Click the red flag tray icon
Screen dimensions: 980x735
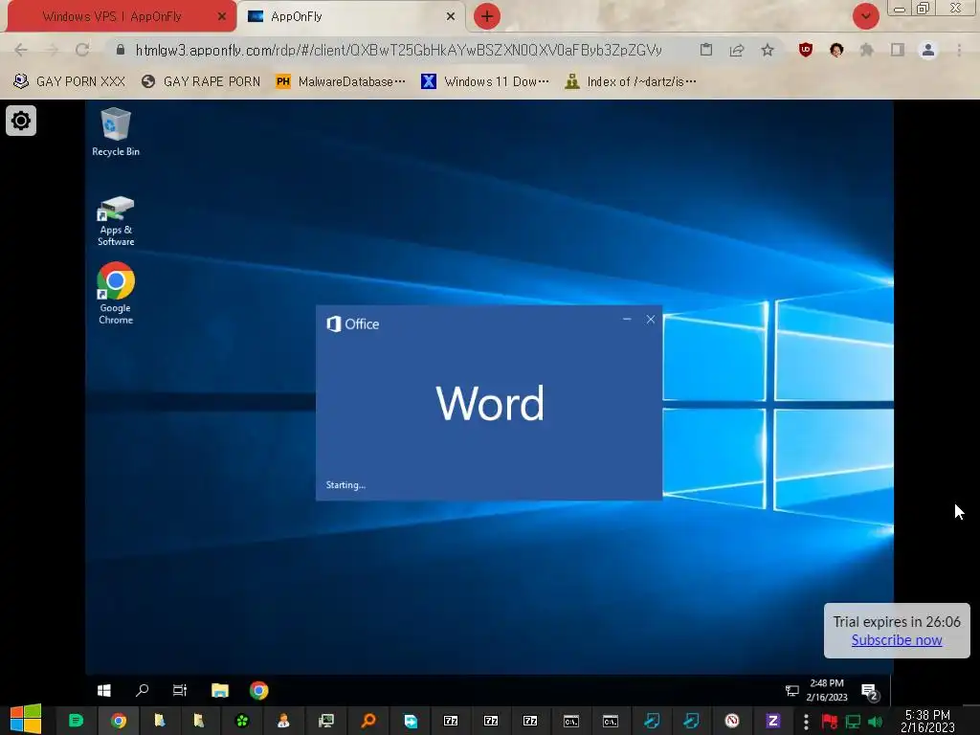[x=830, y=722]
